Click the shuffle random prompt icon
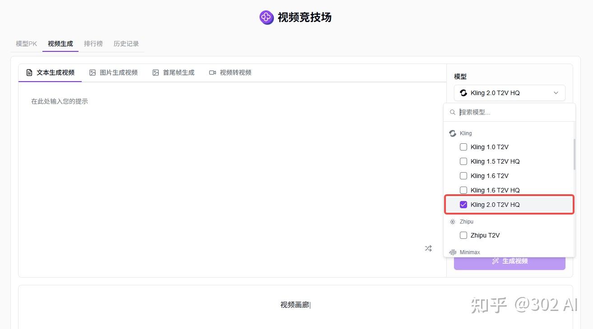The width and height of the screenshot is (593, 329). pos(428,248)
